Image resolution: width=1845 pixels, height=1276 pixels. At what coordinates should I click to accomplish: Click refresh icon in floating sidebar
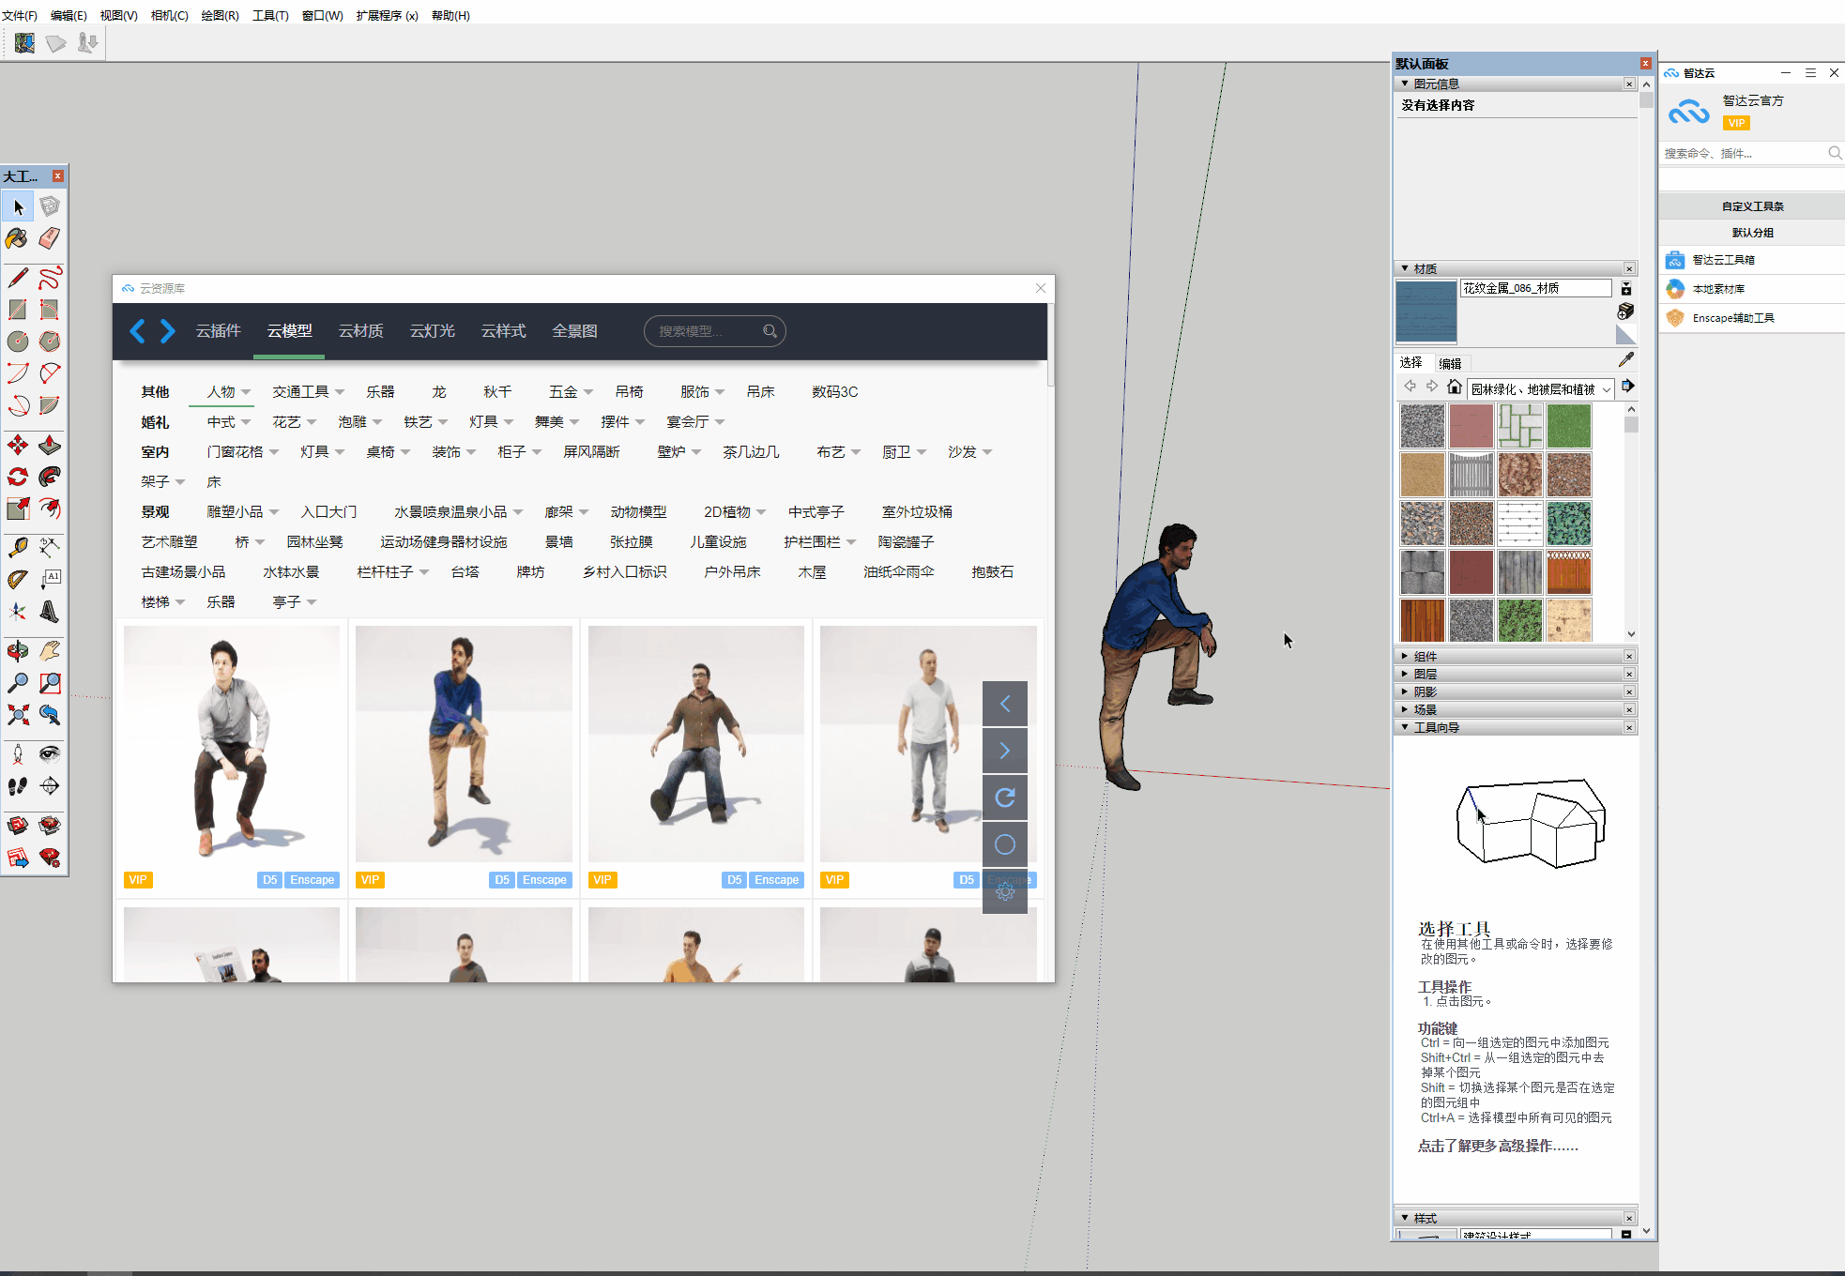[1004, 797]
